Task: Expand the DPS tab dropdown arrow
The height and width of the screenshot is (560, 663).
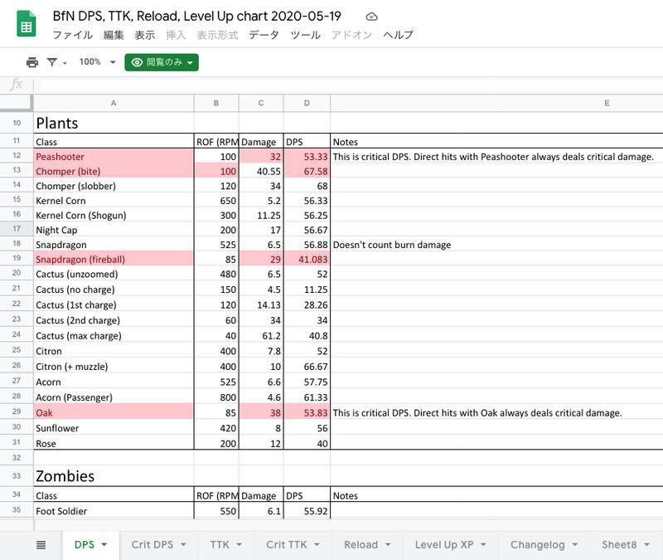Action: tap(104, 545)
